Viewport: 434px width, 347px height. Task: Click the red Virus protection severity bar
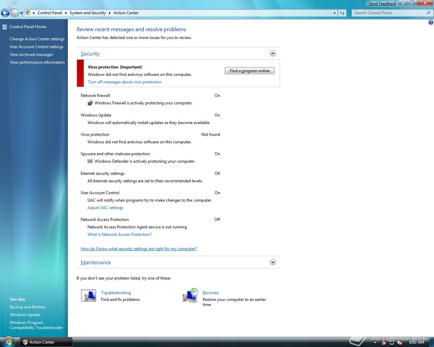80,73
